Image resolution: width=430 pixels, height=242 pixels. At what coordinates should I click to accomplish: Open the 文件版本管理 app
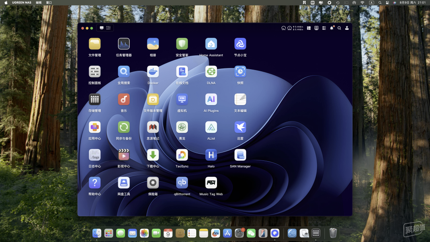tap(153, 100)
